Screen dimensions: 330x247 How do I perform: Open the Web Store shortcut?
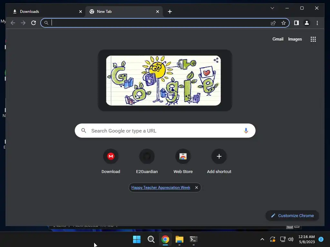(183, 161)
